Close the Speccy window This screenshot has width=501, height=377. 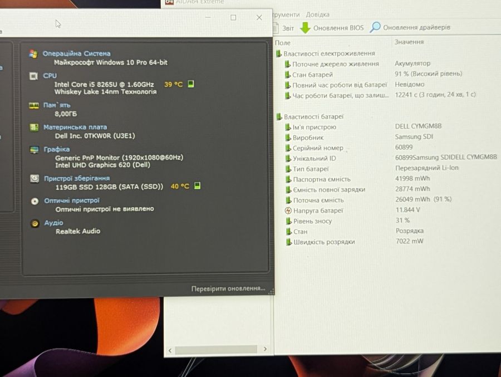click(x=259, y=18)
